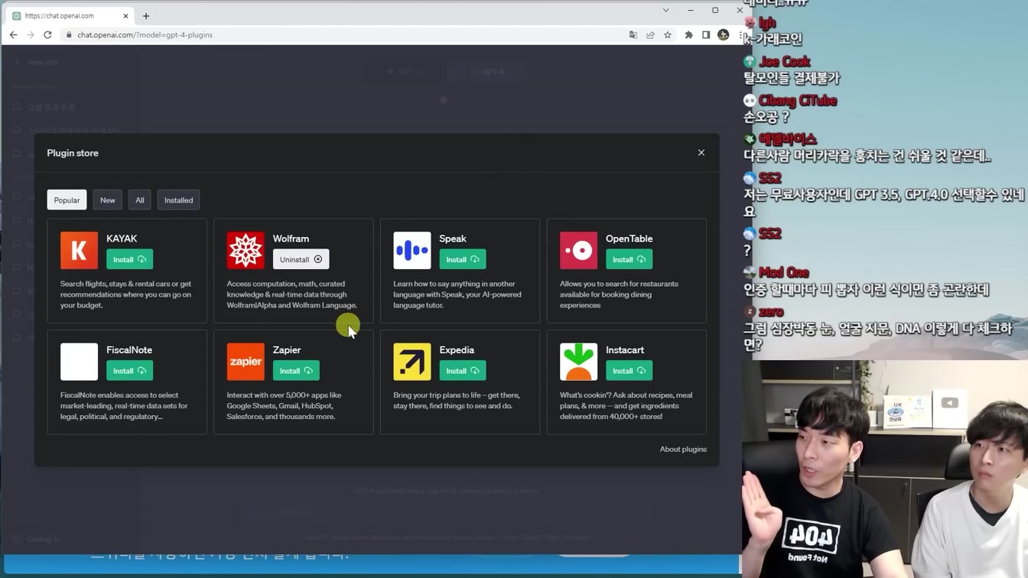Image resolution: width=1028 pixels, height=578 pixels.
Task: Uninstall the Wolfram plugin
Action: coord(301,259)
